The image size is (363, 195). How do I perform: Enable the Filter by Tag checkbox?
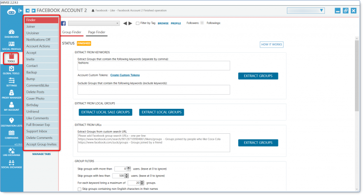point(138,23)
